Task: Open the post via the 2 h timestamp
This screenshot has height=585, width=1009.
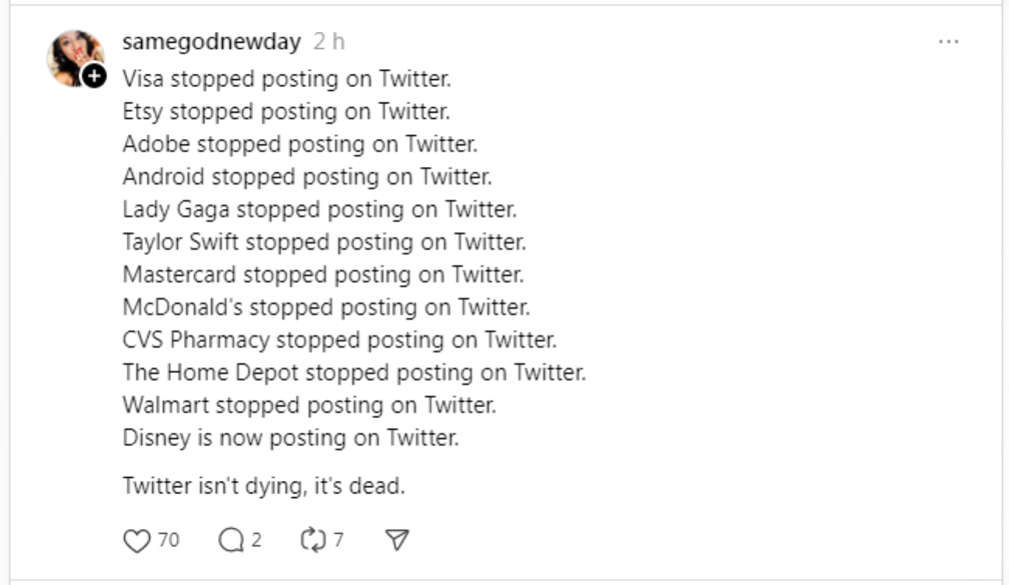Action: (329, 42)
